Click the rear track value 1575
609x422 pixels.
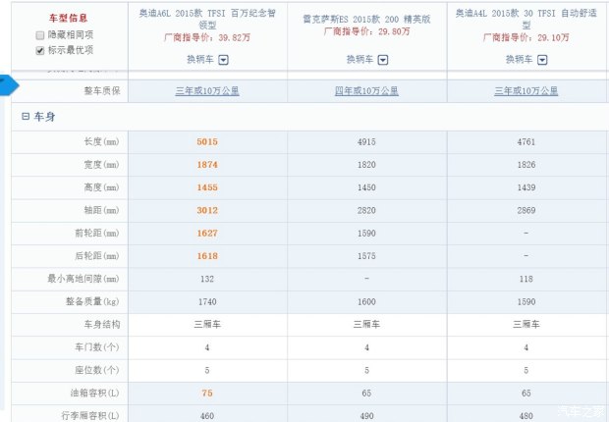click(x=366, y=256)
